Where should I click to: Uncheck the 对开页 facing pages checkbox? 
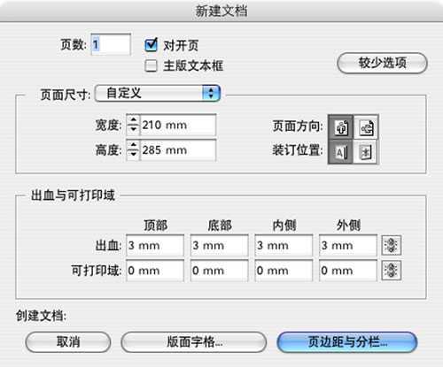152,45
